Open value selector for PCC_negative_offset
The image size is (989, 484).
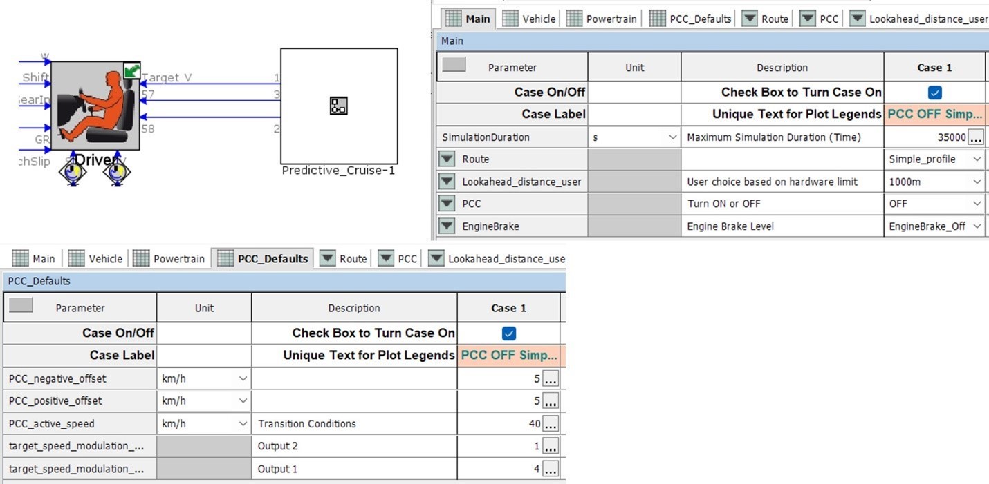tap(550, 378)
